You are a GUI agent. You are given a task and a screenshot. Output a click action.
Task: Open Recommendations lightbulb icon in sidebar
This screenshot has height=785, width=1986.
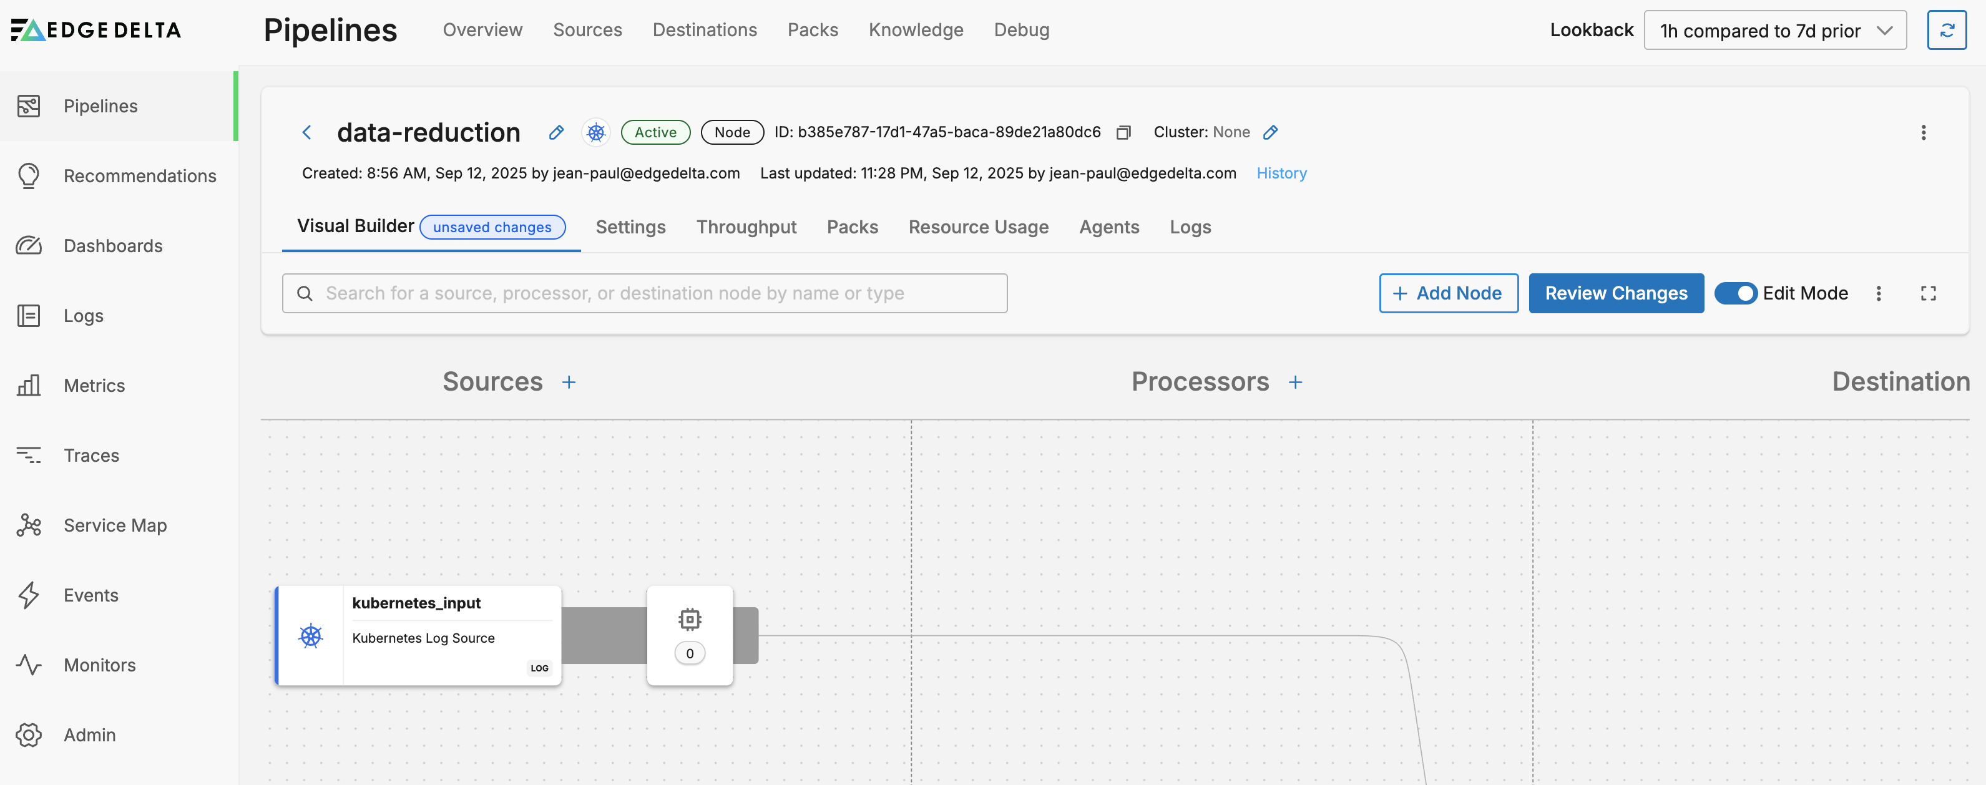pos(29,176)
